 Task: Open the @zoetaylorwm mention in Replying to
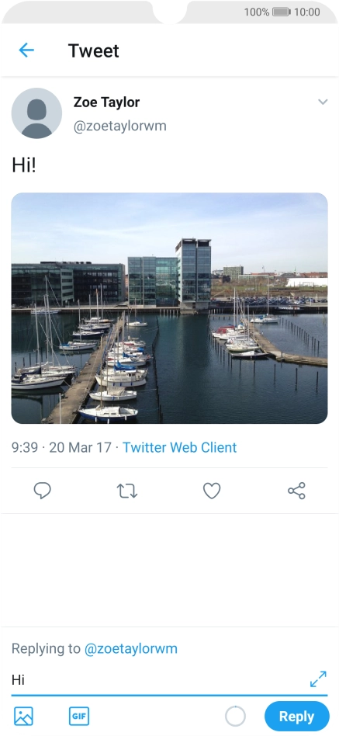click(x=131, y=649)
